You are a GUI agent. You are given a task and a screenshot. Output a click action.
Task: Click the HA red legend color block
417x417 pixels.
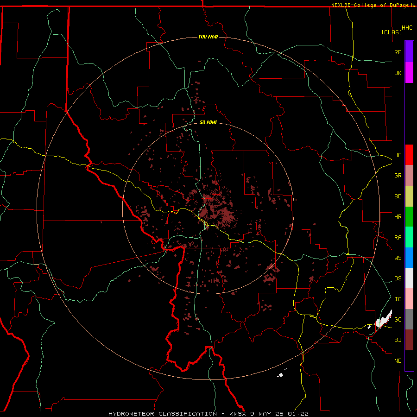409,155
